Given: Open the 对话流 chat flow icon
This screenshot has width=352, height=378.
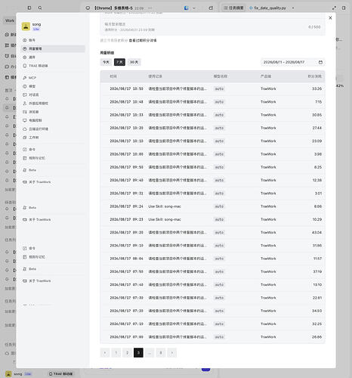Looking at the screenshot, I should click(25, 94).
